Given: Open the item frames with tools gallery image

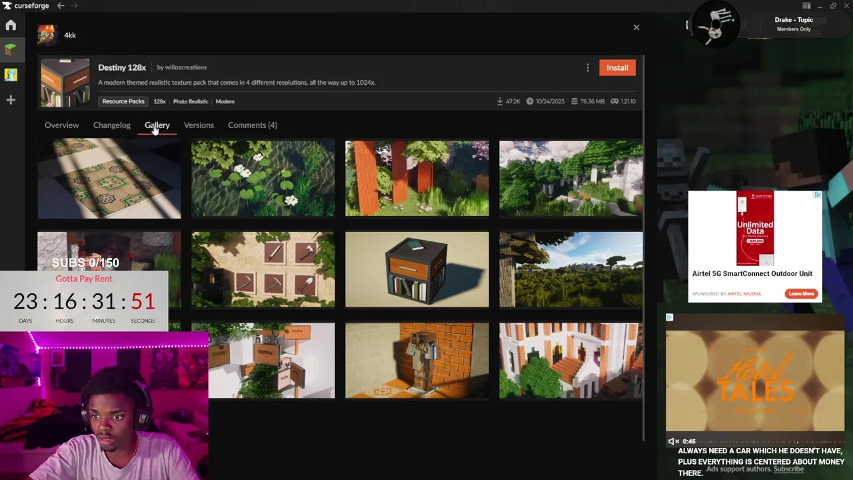Looking at the screenshot, I should (x=263, y=269).
